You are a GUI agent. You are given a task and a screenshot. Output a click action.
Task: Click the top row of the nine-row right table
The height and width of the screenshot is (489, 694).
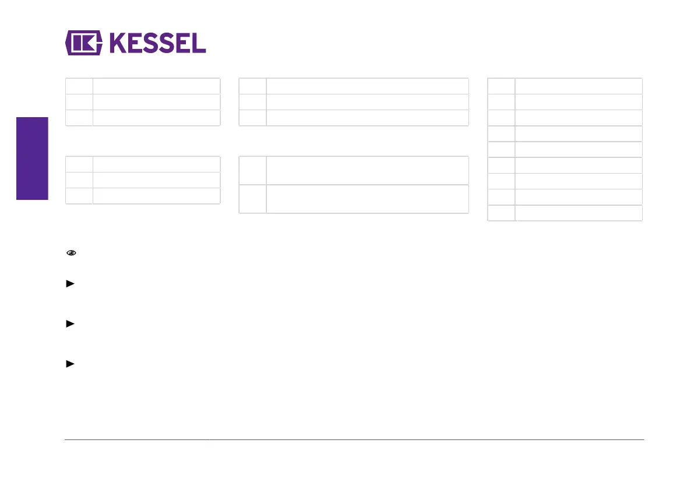(x=565, y=86)
